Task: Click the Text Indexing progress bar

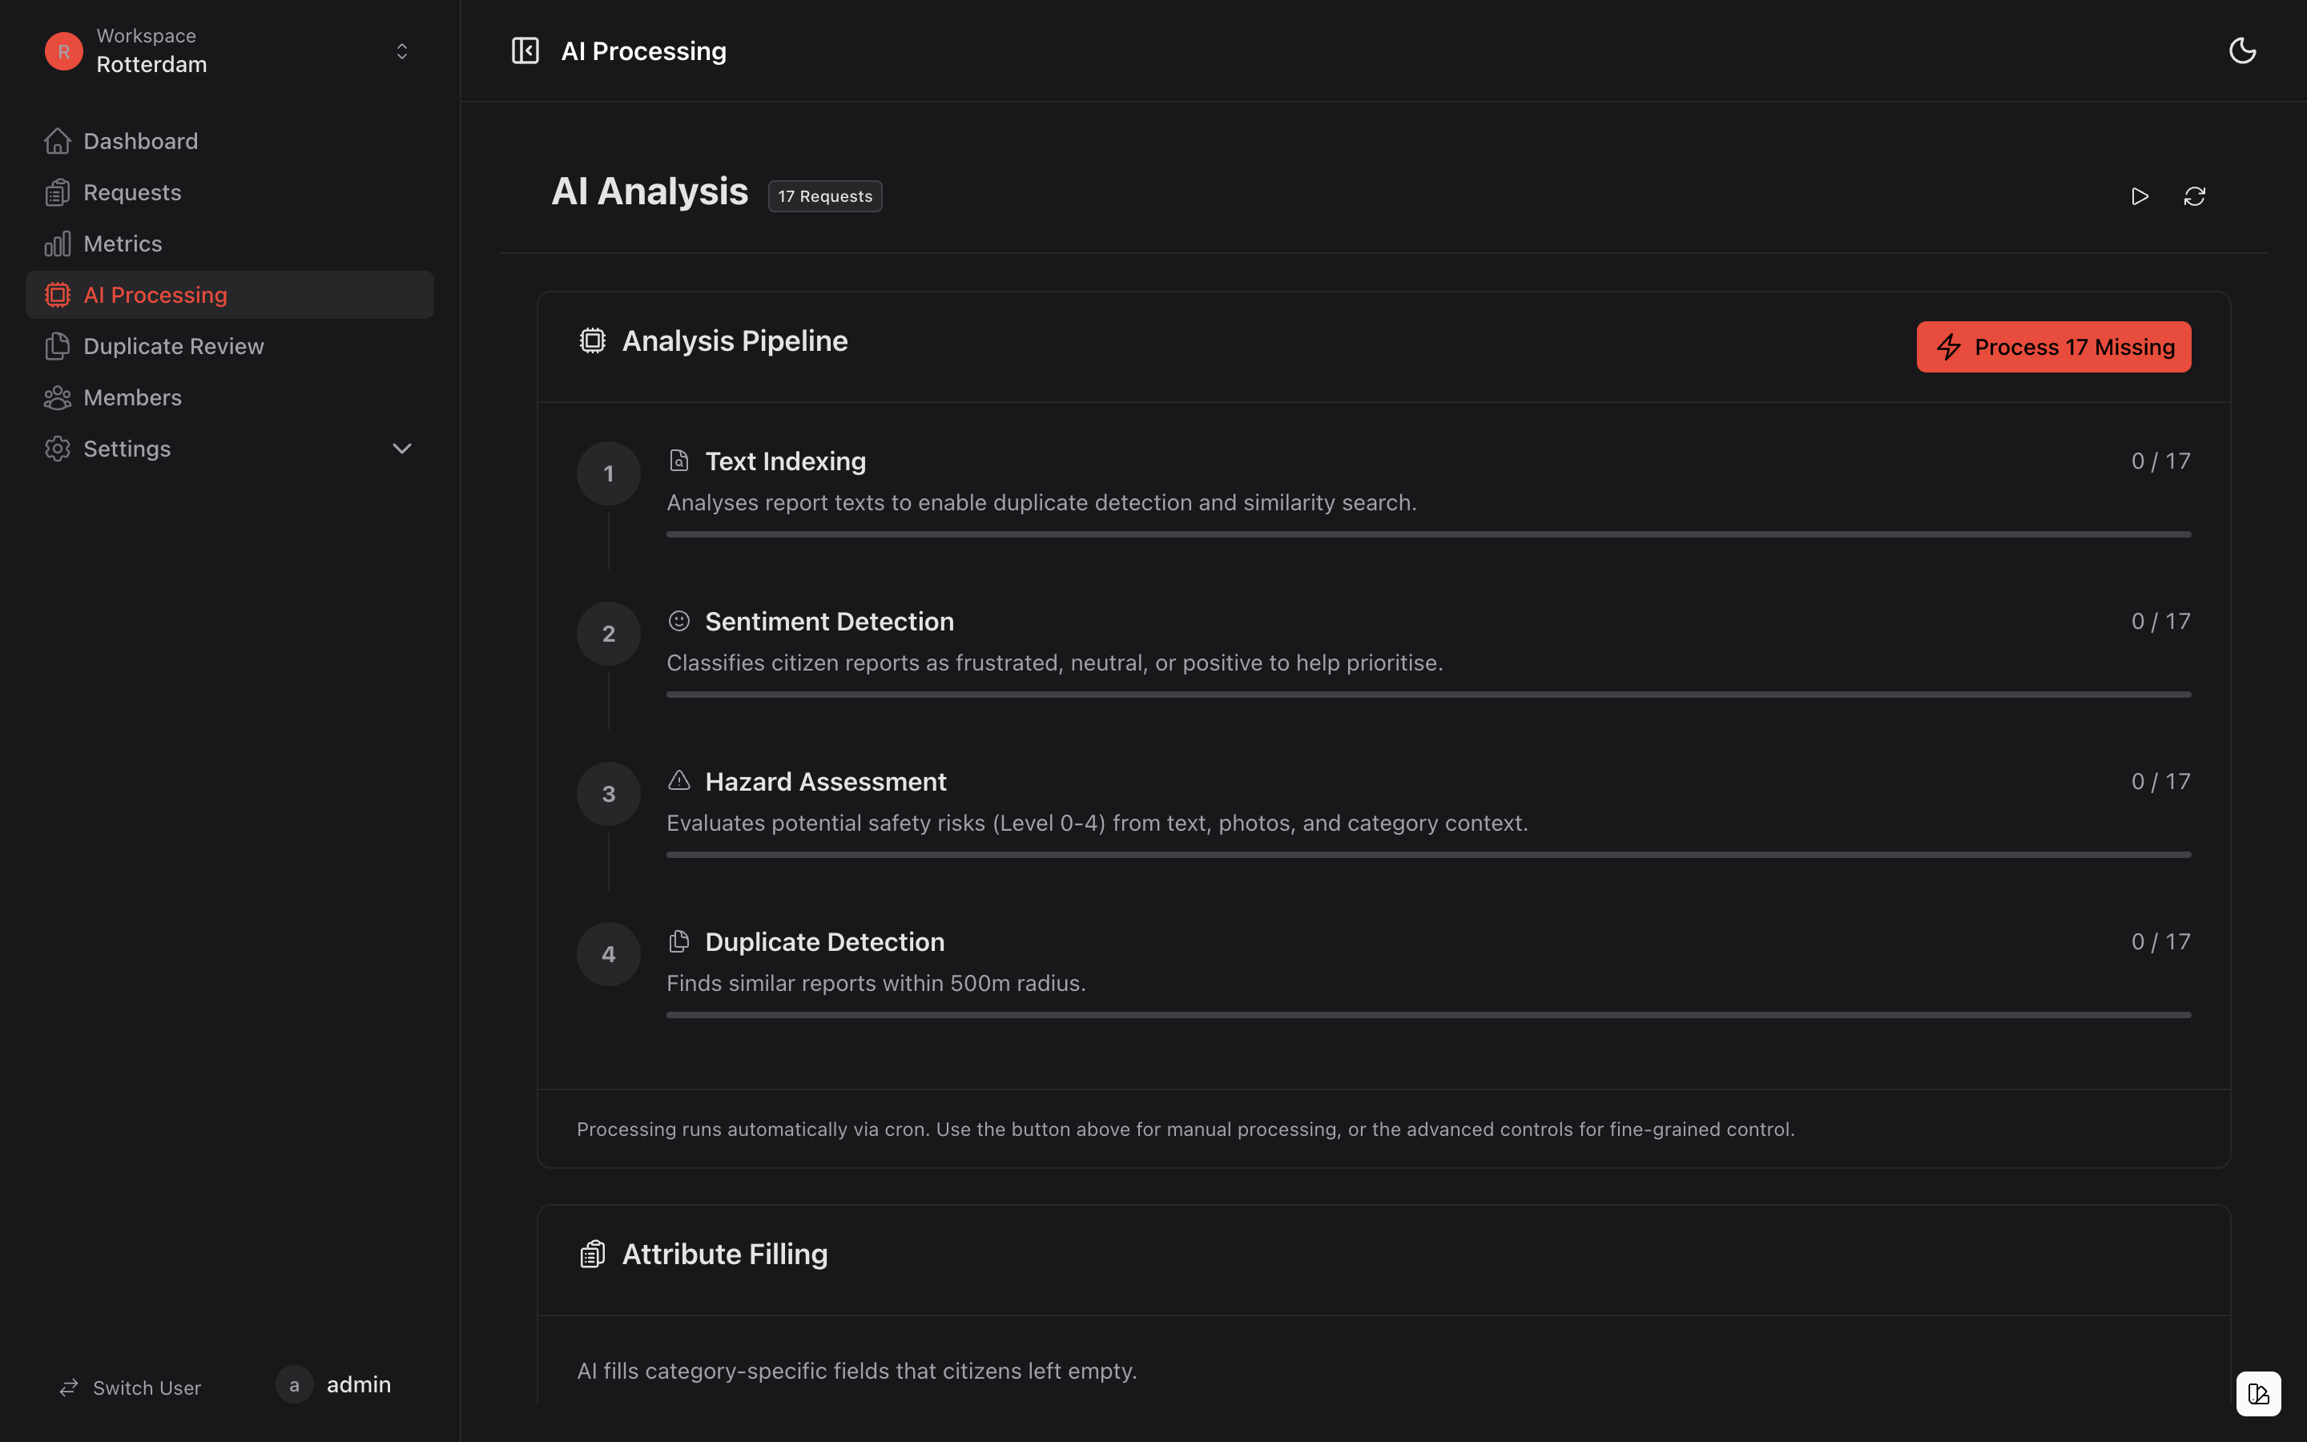Action: point(1428,535)
